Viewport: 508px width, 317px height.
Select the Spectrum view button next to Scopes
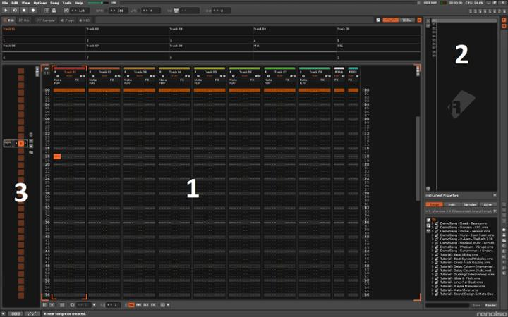[x=407, y=20]
